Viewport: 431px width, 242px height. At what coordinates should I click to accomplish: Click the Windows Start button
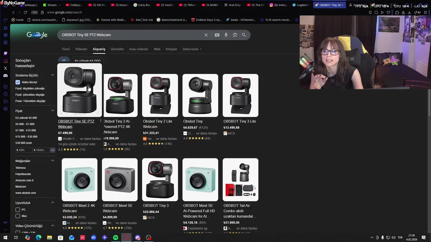click(x=5, y=238)
